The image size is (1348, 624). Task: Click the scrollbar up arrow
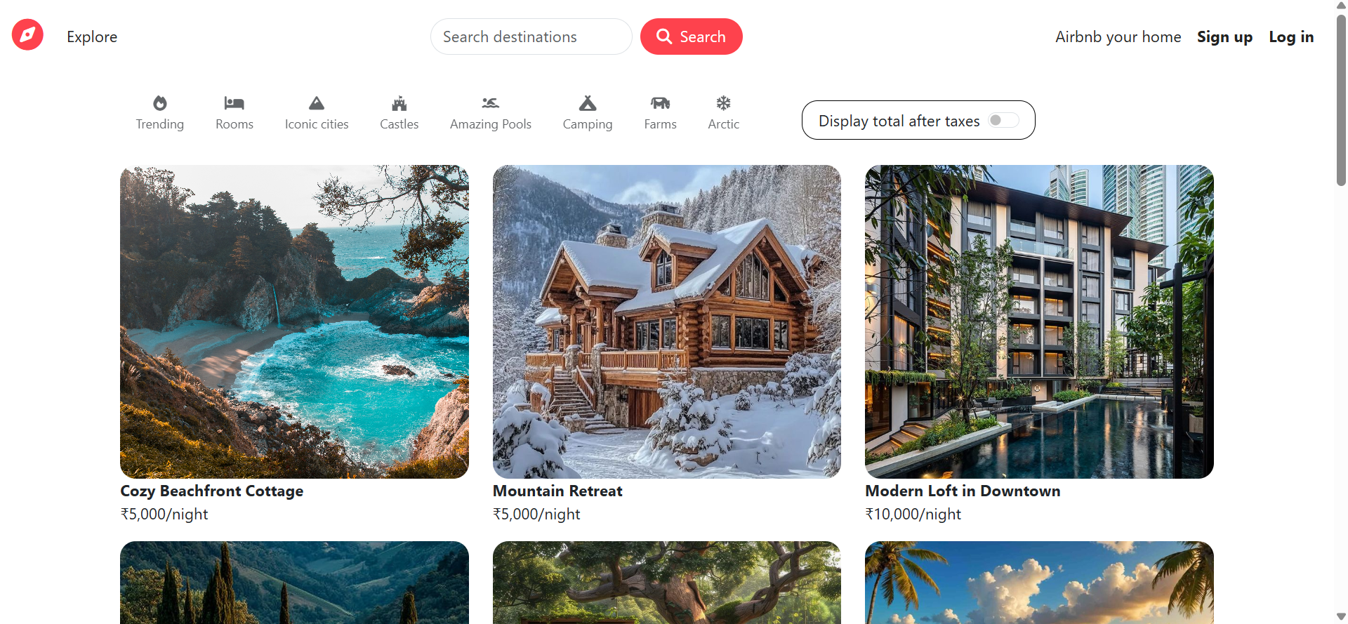pyautogui.click(x=1341, y=6)
